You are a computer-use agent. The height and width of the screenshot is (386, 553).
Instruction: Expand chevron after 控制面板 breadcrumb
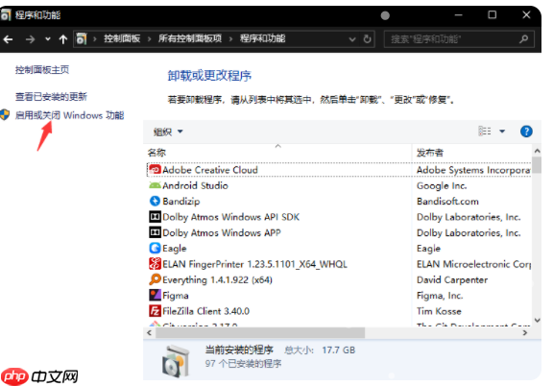[x=150, y=38]
